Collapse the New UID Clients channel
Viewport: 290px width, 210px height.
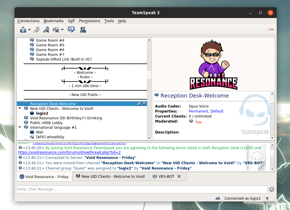tap(20, 108)
